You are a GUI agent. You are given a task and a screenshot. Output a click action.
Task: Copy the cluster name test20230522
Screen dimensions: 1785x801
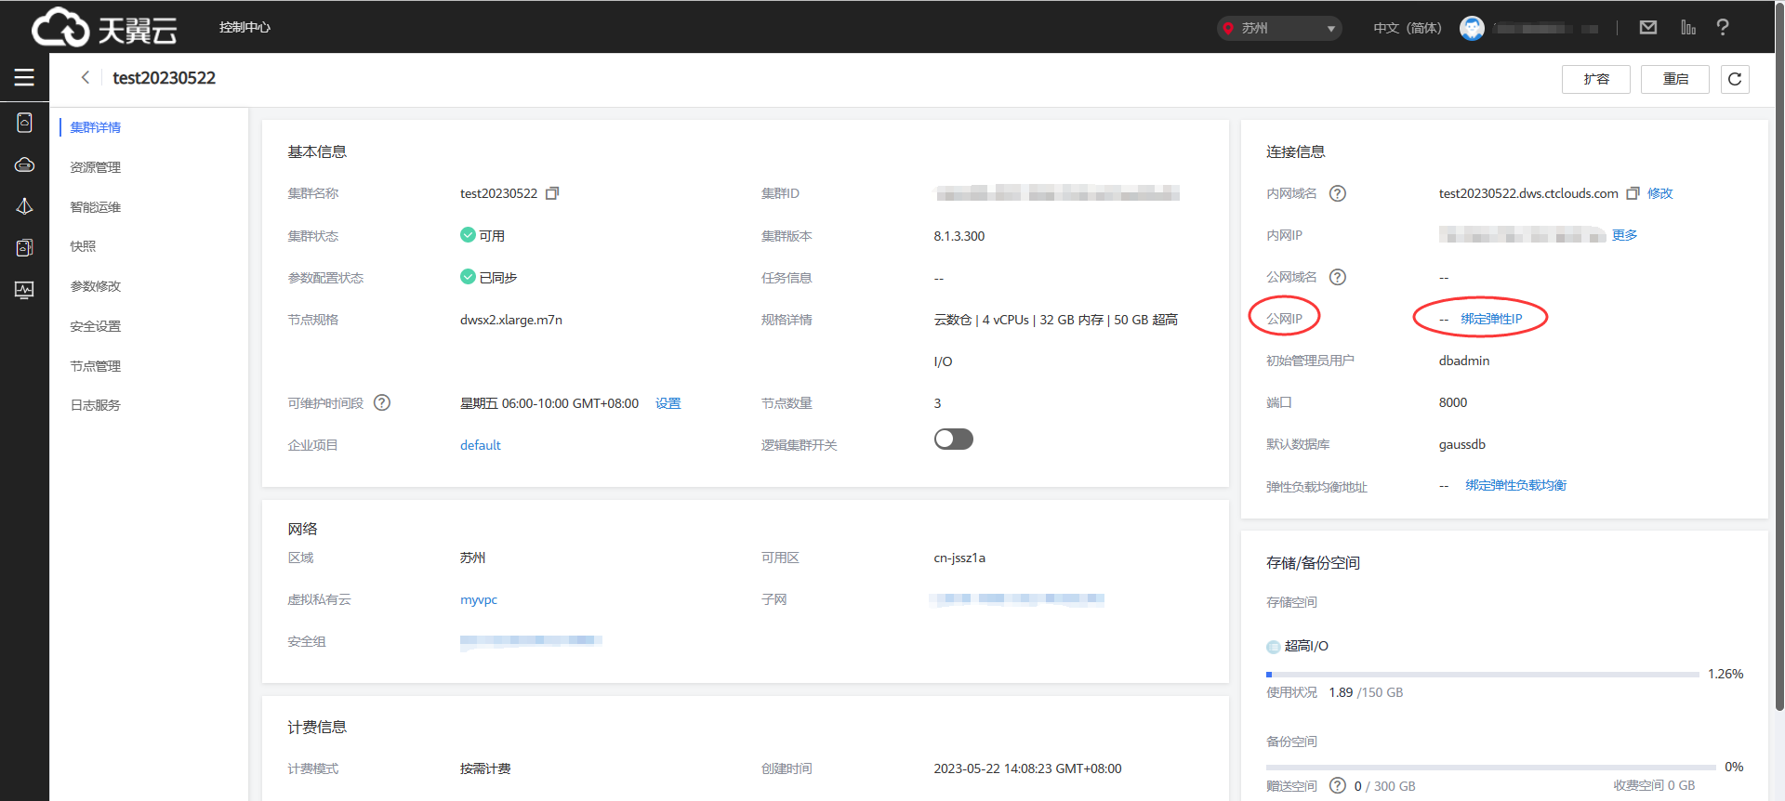pyautogui.click(x=552, y=193)
